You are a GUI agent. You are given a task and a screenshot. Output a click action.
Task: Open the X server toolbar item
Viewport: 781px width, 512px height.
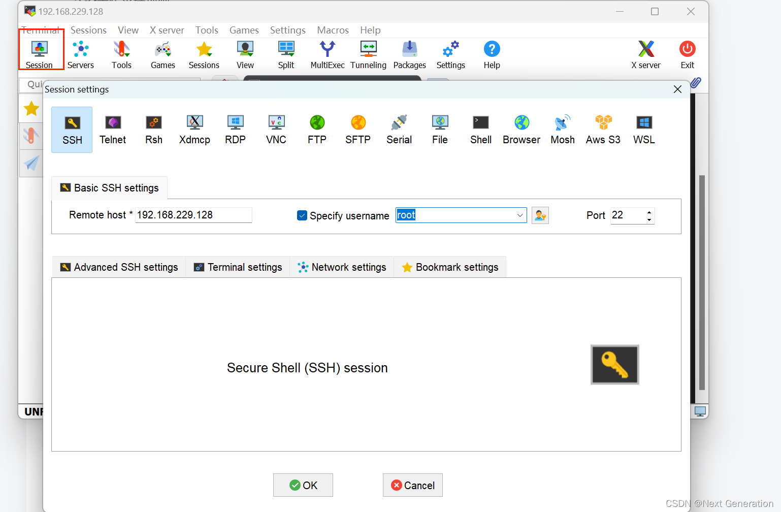point(645,54)
